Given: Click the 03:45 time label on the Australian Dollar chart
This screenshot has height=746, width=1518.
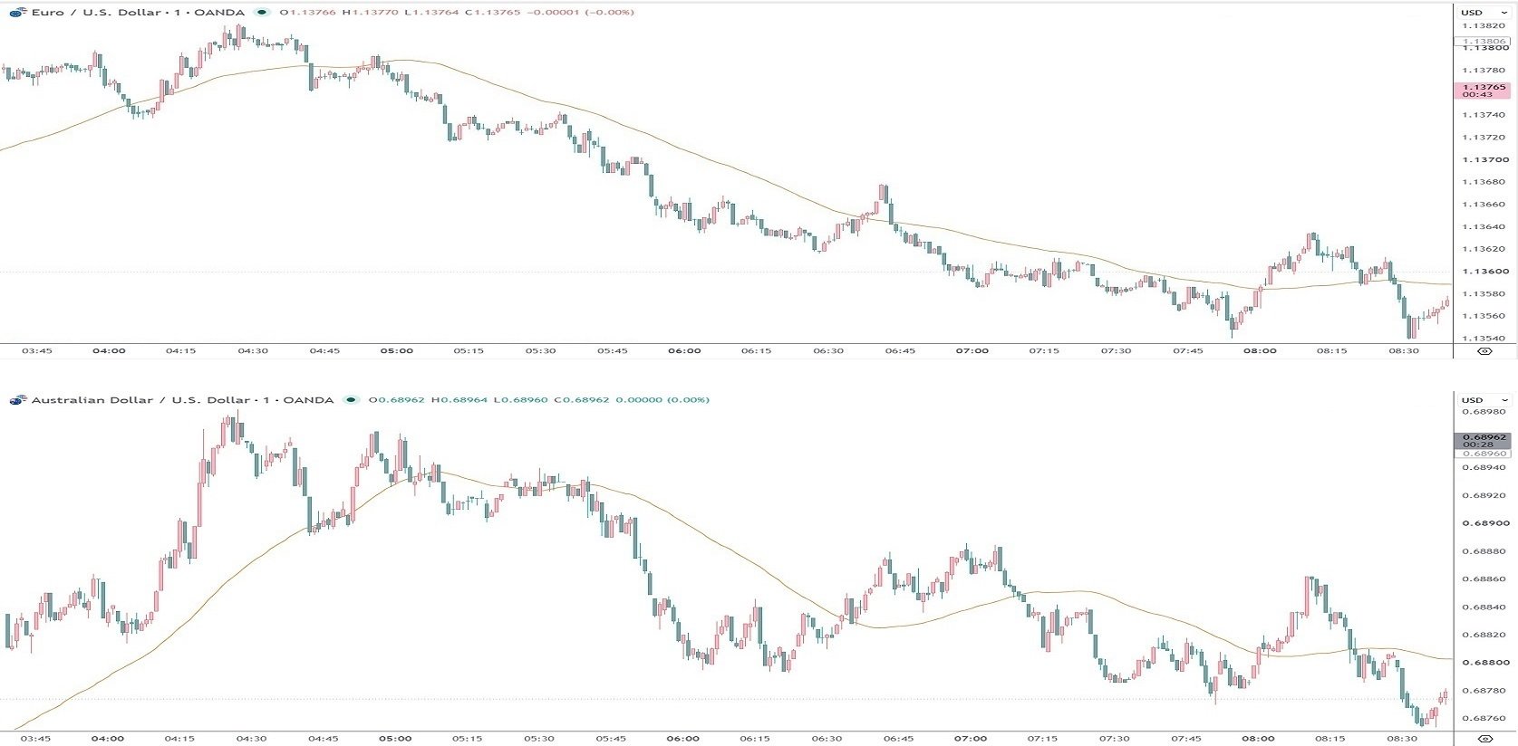Looking at the screenshot, I should 36,739.
